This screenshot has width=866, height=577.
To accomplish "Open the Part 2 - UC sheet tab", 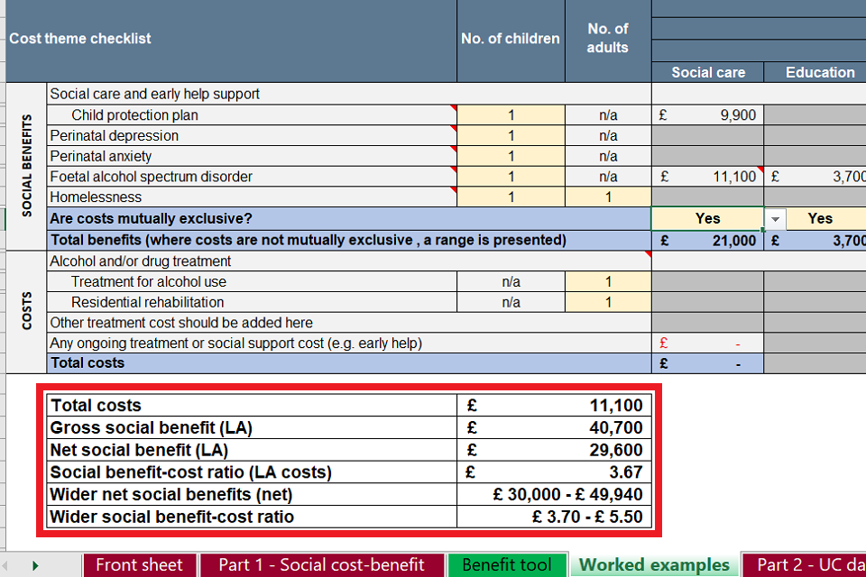I will (x=805, y=565).
